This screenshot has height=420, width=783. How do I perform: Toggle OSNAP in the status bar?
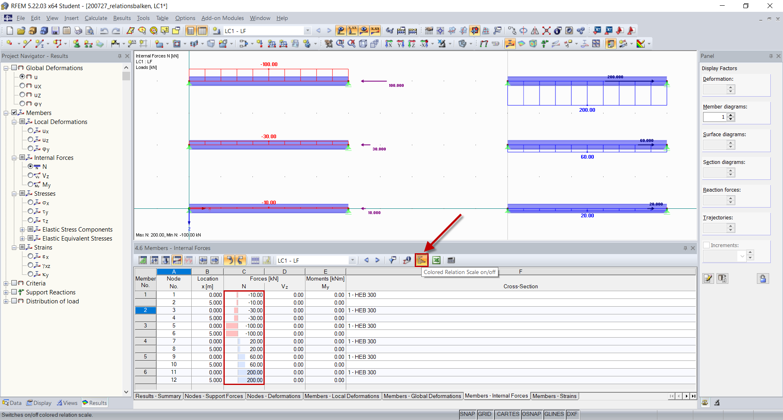531,414
